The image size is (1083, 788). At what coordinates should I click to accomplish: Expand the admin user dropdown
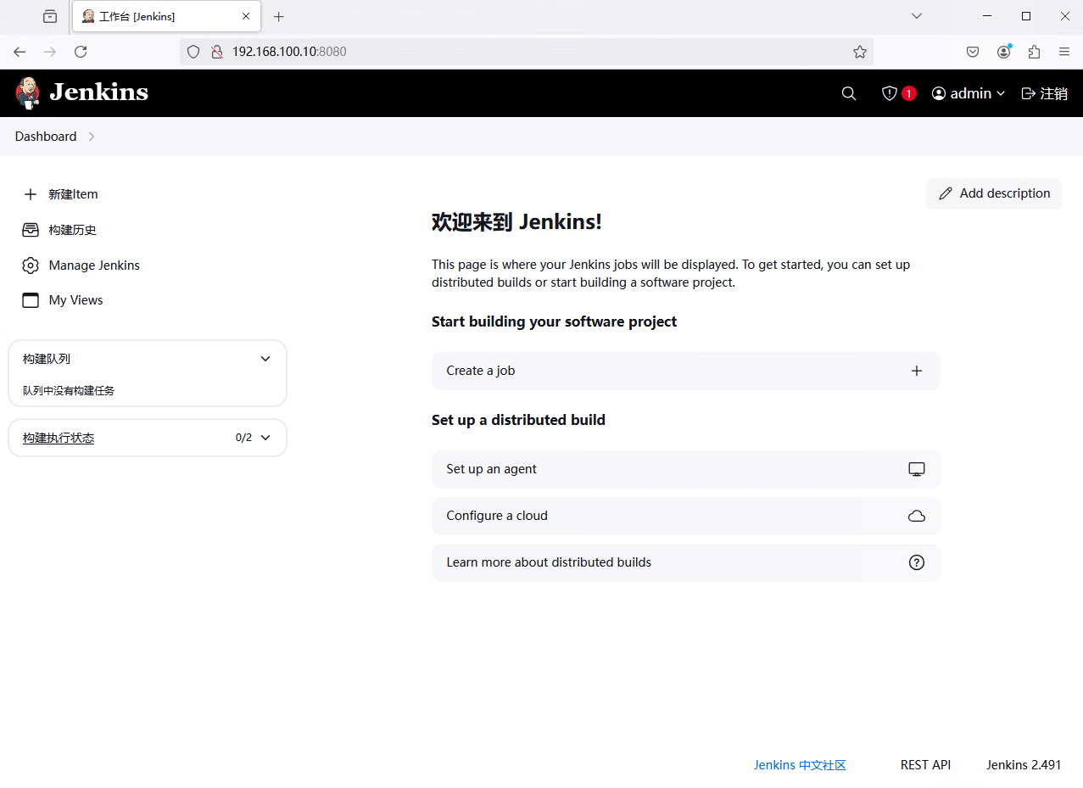point(969,93)
